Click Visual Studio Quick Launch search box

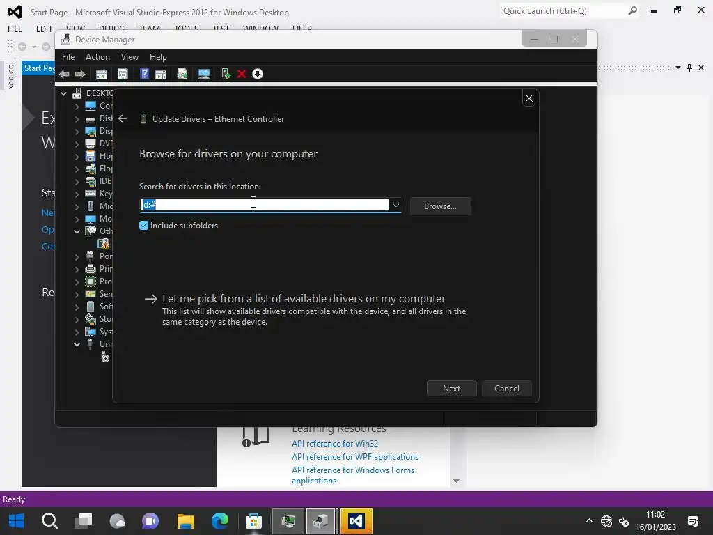tap(570, 11)
